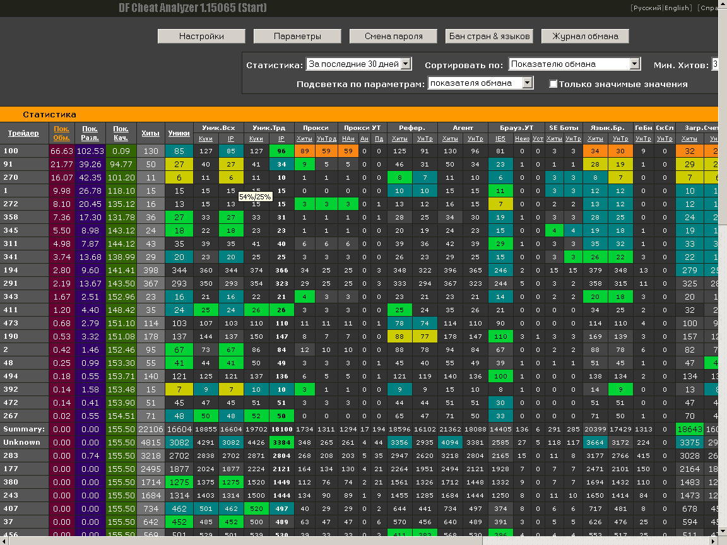The width and height of the screenshot is (727, 545).
Task: Sort by the Трейдер column header
Action: pyautogui.click(x=23, y=133)
